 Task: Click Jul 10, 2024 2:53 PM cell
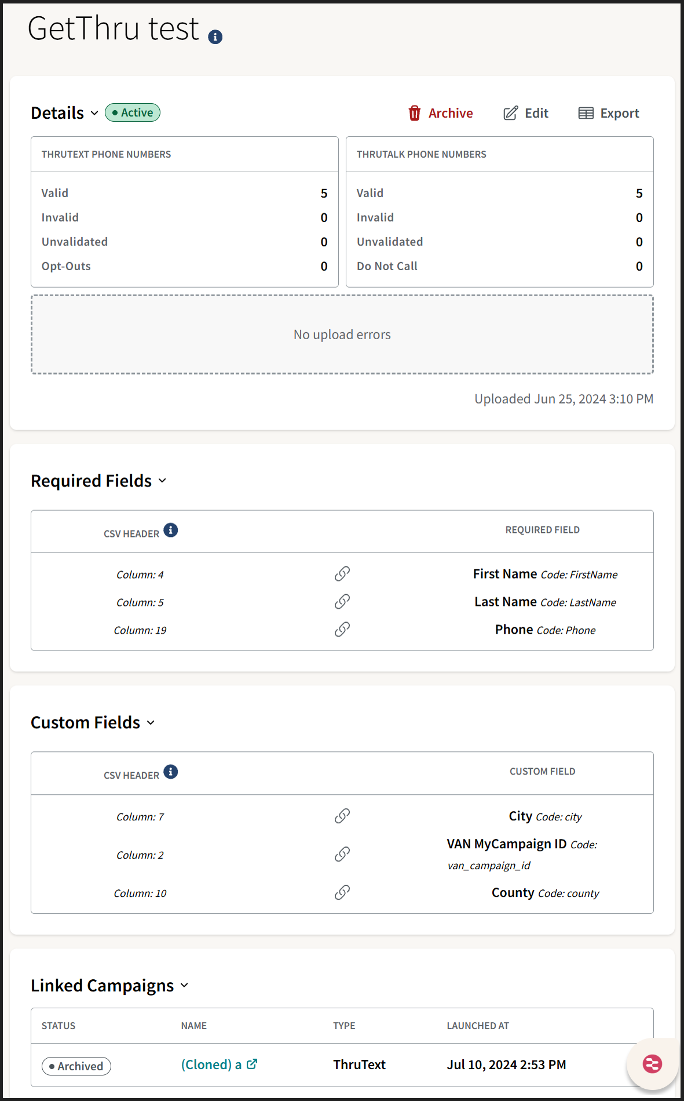[x=506, y=1064]
